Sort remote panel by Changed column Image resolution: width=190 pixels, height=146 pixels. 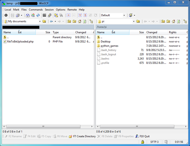tap(156, 32)
